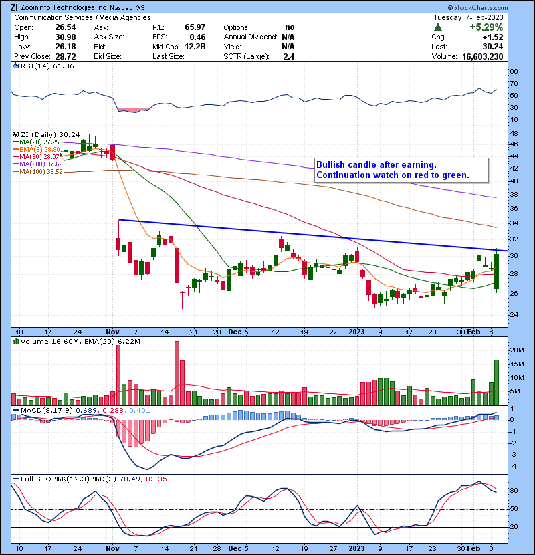Click the volume bars icon beside Volume label
535x555 pixels.
[15, 341]
